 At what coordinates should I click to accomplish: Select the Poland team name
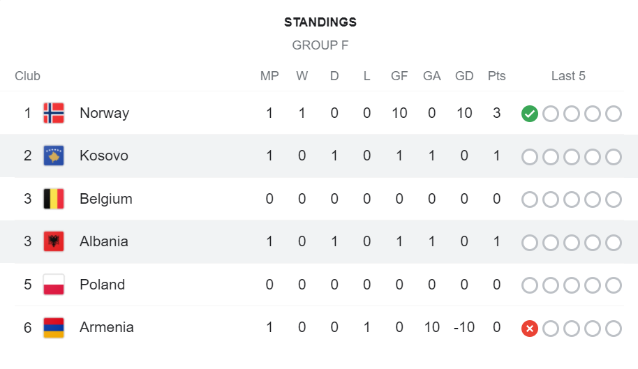[x=102, y=285]
